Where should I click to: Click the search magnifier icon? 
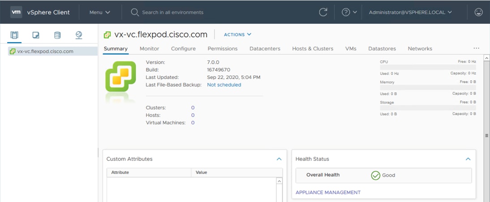click(x=135, y=12)
